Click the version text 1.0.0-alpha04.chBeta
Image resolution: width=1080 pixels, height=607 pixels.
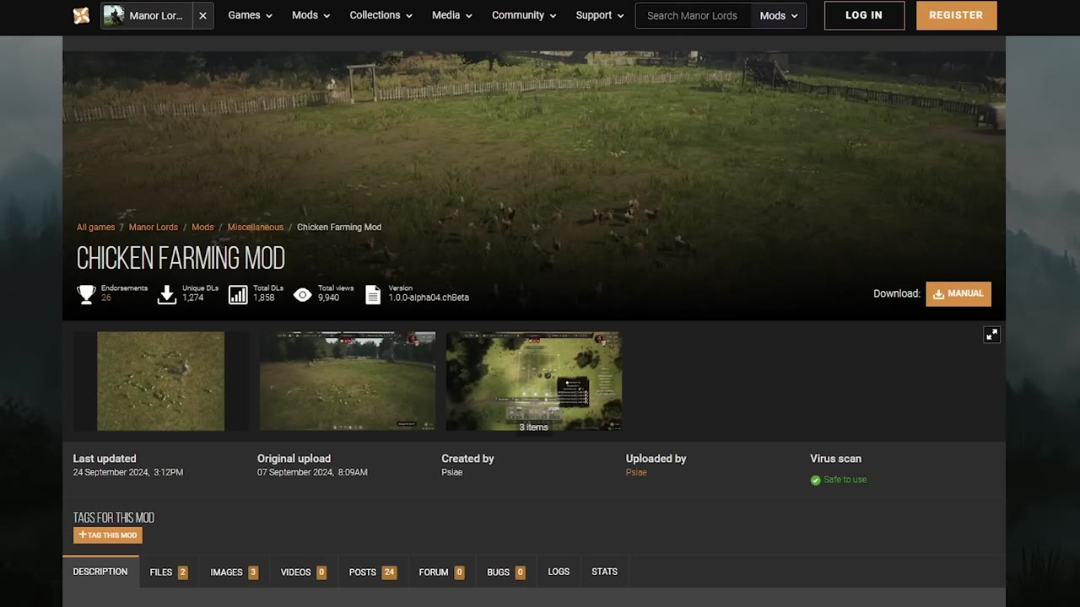tap(429, 298)
